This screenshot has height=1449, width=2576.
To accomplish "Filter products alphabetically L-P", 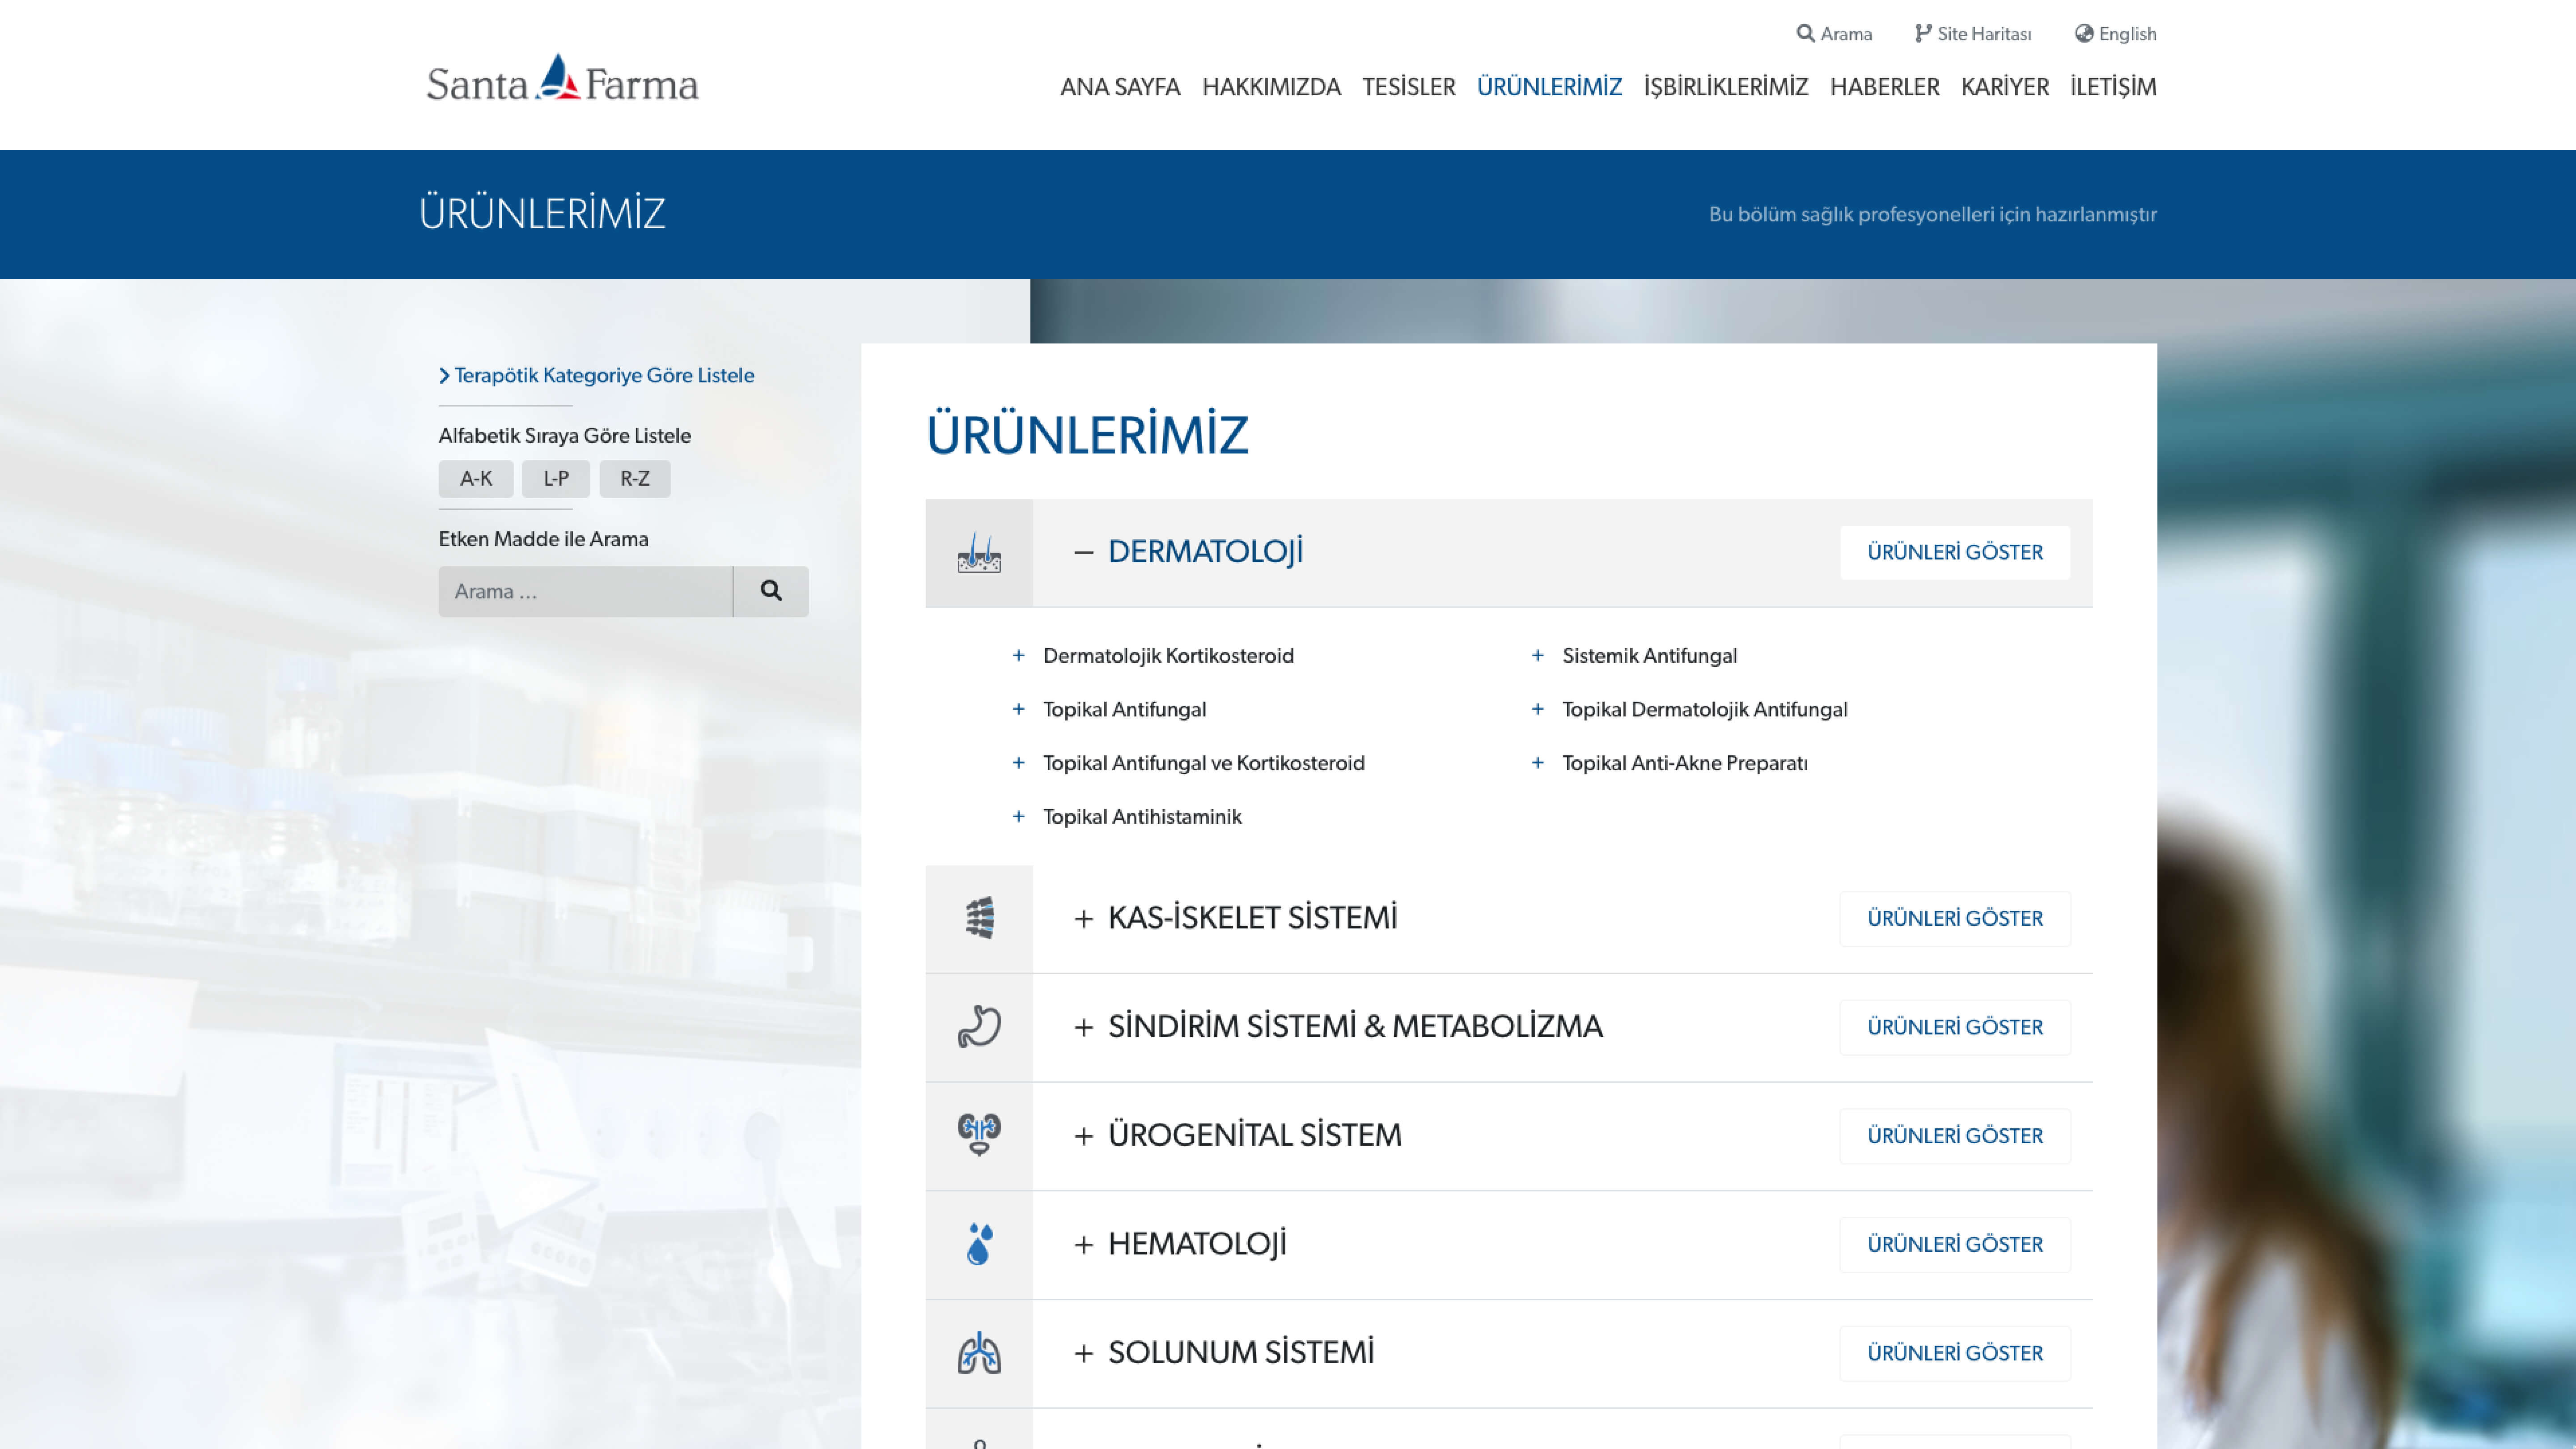I will [x=556, y=479].
